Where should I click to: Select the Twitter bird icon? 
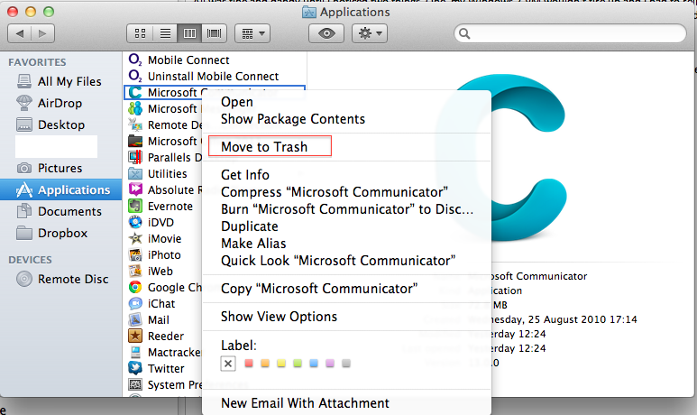[x=135, y=368]
